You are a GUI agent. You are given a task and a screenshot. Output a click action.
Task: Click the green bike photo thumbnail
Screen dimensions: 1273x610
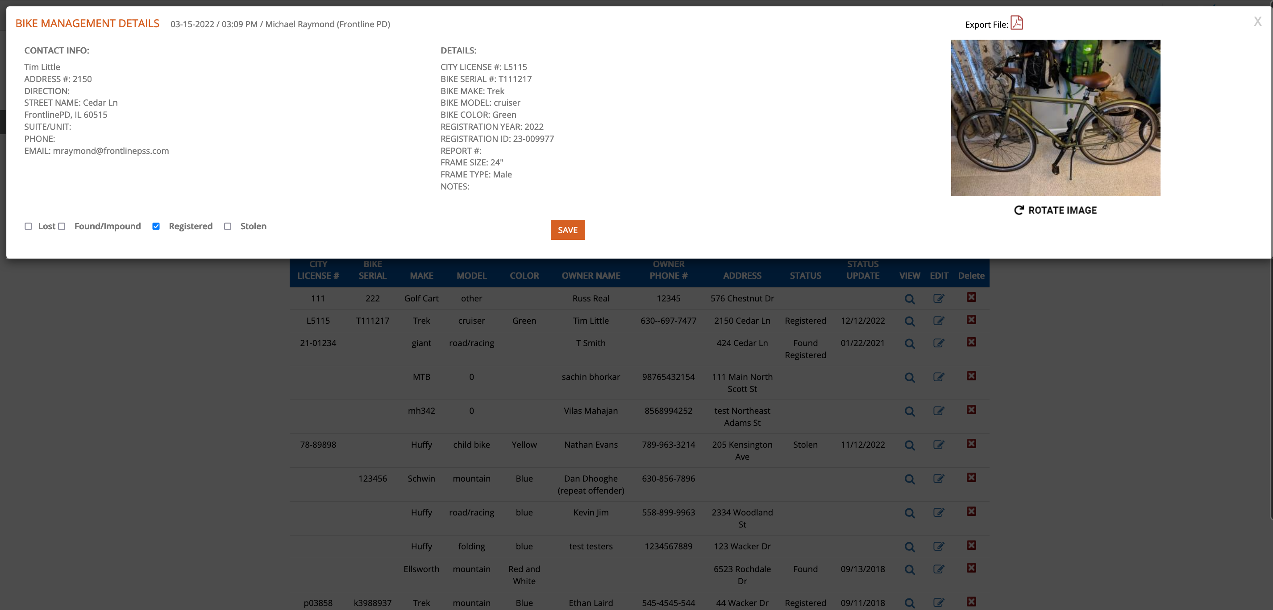click(x=1055, y=117)
